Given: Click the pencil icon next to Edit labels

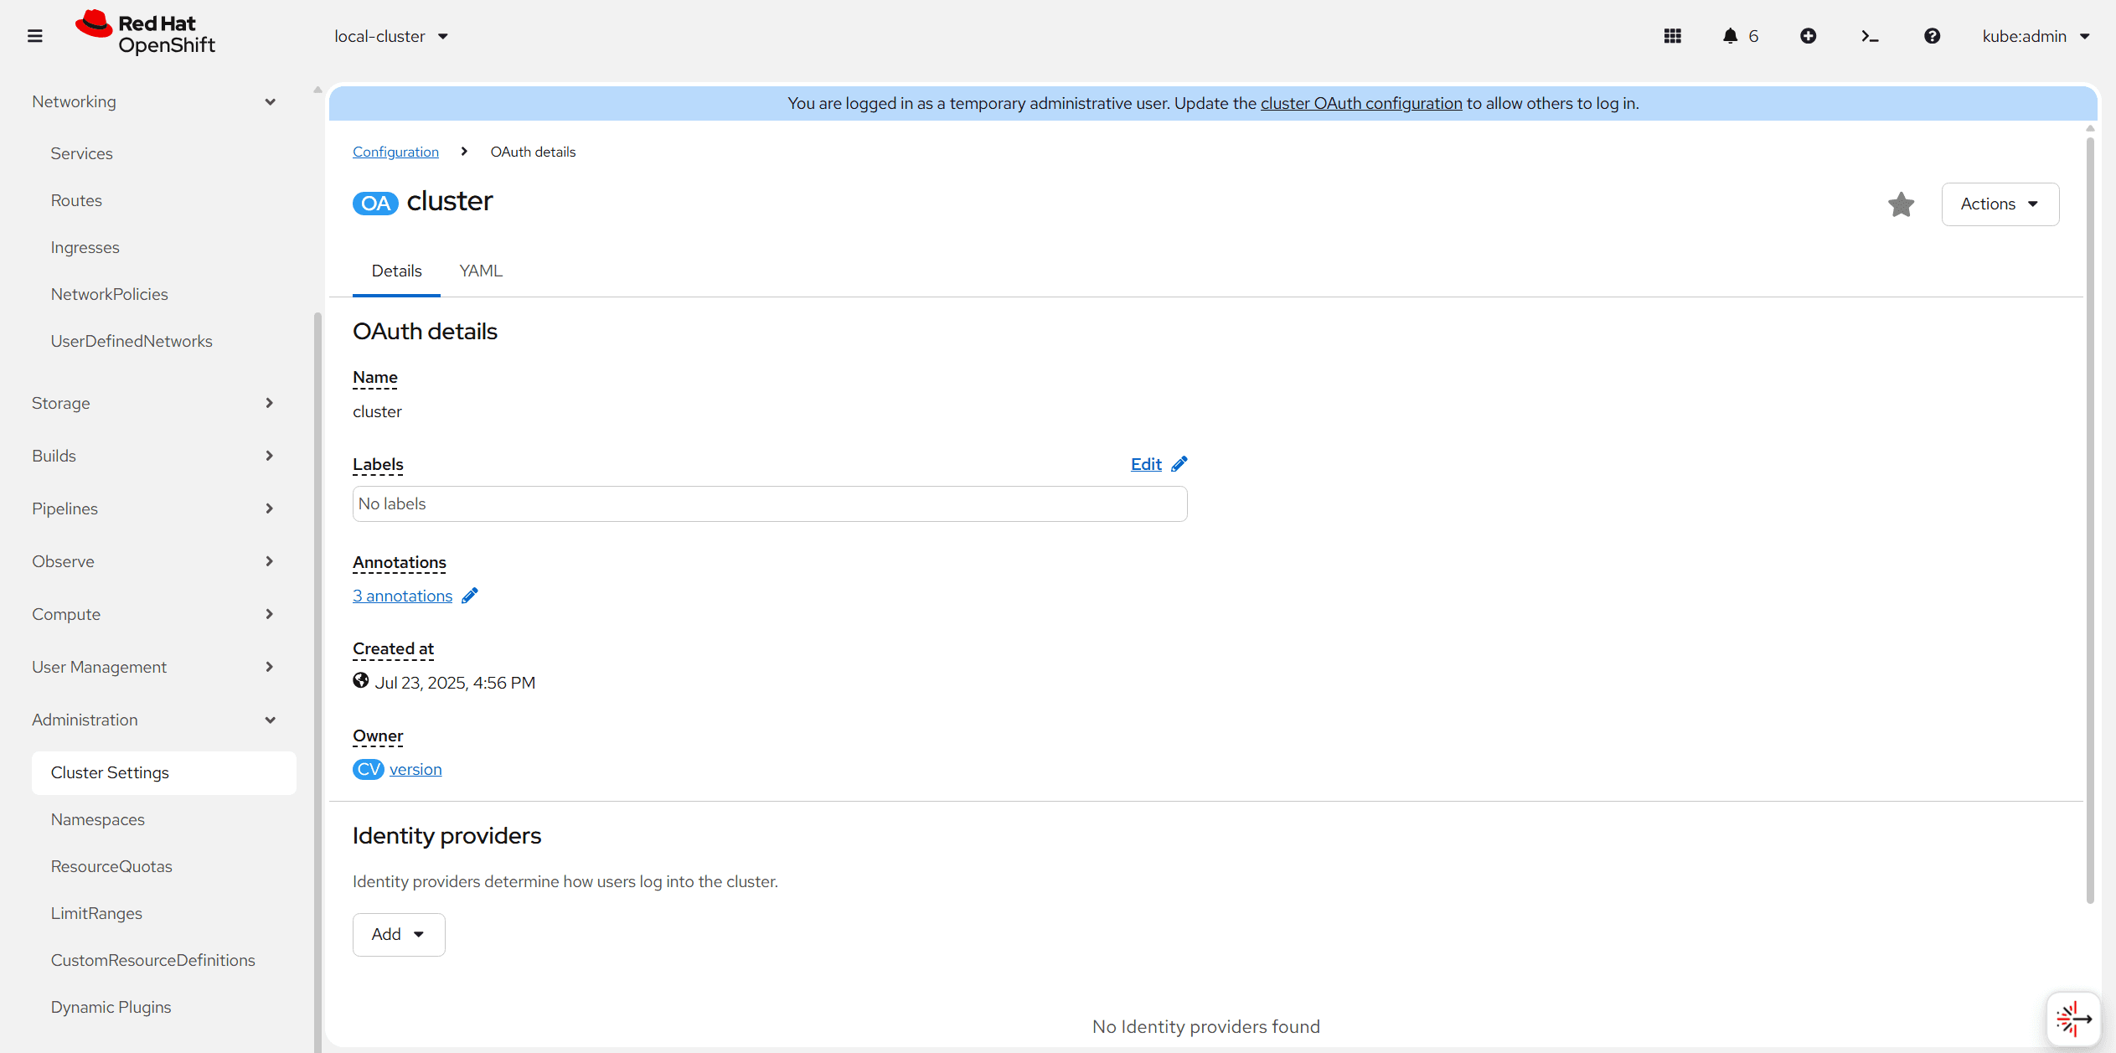Looking at the screenshot, I should pos(1179,464).
